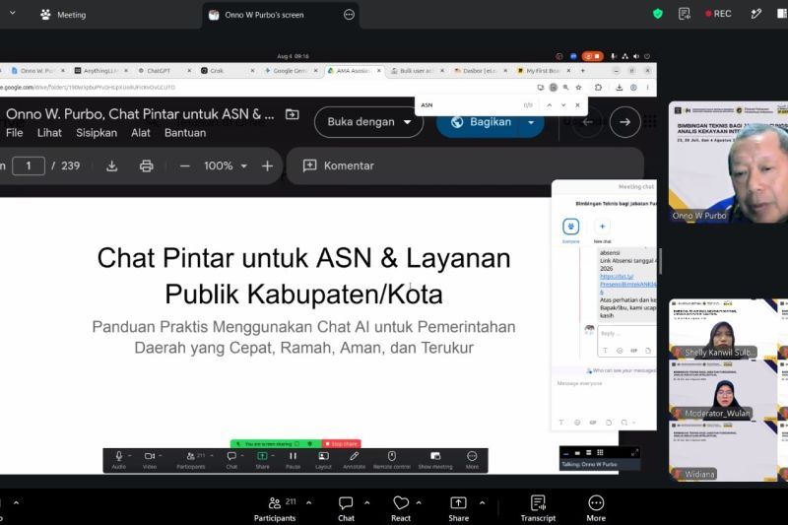Open options menu on Onno W Purbo's screen tab

(x=349, y=15)
